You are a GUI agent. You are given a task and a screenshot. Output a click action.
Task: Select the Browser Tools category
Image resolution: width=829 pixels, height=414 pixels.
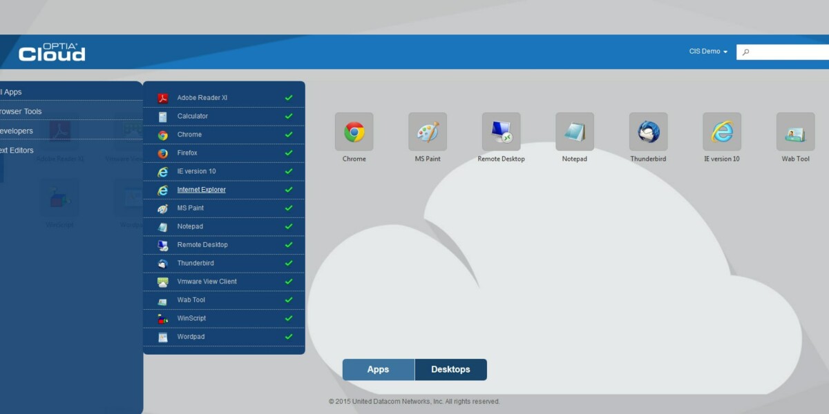pos(71,111)
